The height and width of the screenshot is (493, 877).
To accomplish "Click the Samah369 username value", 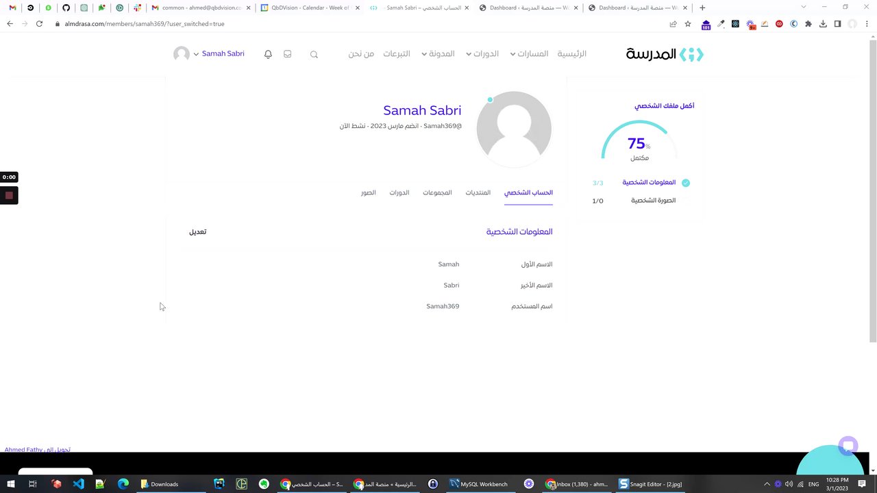I will point(443,306).
